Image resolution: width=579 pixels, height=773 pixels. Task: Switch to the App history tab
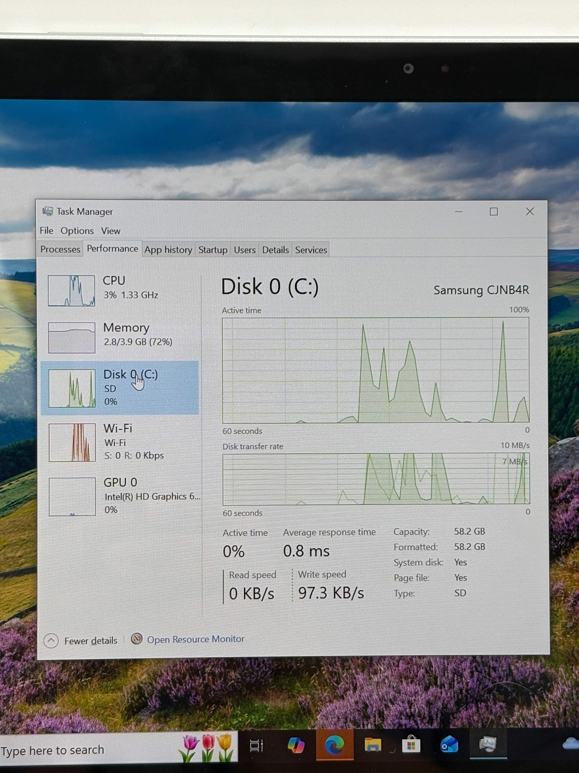tap(168, 250)
